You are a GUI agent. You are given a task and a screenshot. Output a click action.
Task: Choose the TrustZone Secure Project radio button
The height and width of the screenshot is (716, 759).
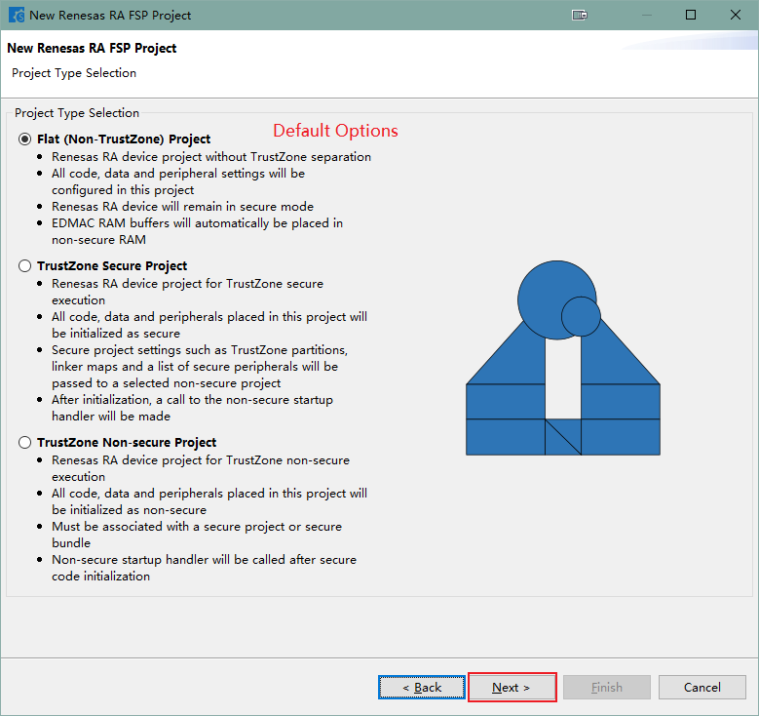pos(24,266)
